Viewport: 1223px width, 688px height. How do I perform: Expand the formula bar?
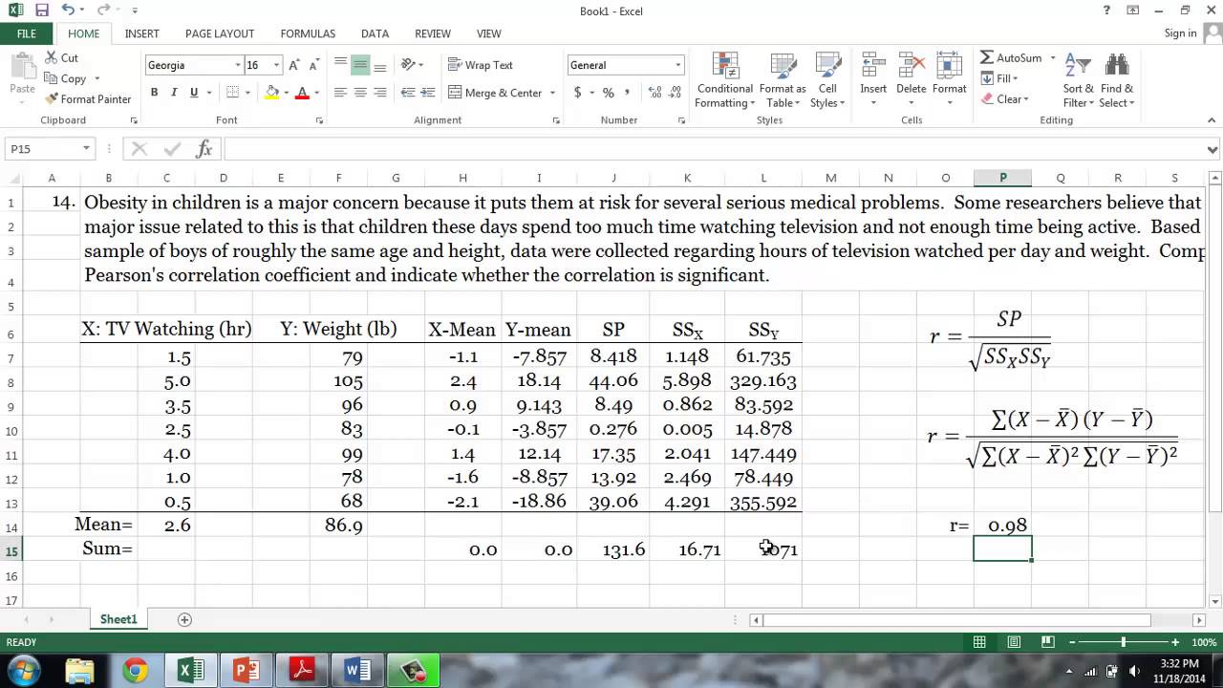tap(1212, 149)
